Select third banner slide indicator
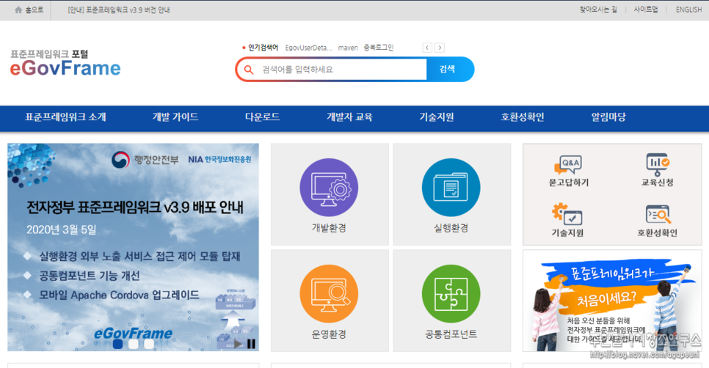This screenshot has width=709, height=368. (149, 344)
